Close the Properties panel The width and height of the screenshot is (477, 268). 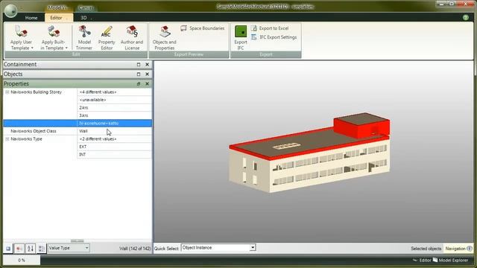pyautogui.click(x=148, y=83)
